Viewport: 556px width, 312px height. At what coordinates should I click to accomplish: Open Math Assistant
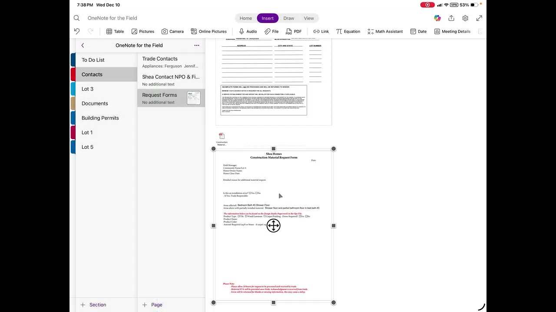click(385, 31)
